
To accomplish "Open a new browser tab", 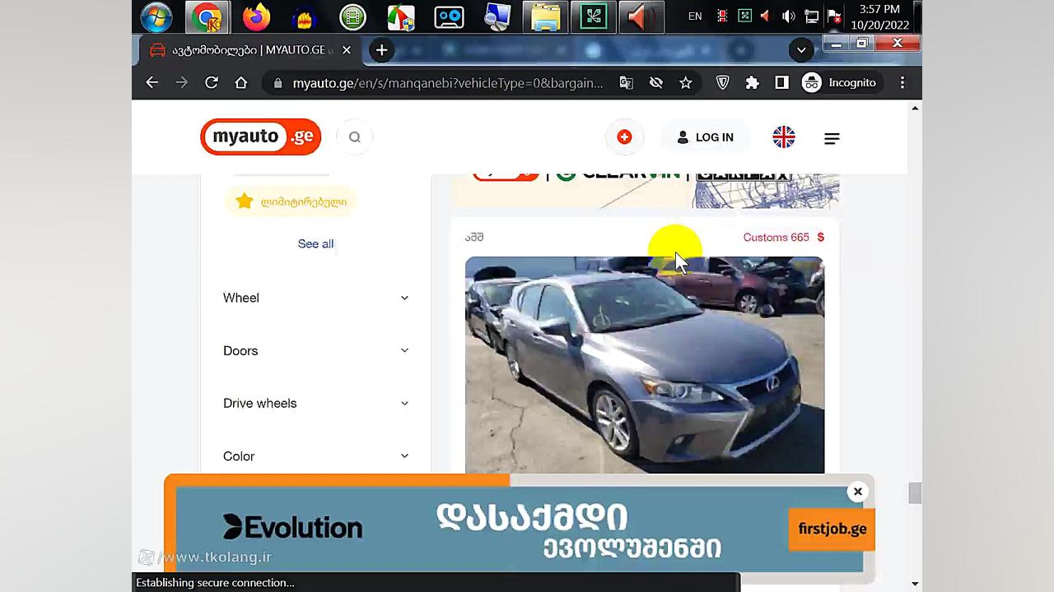I will 381,50.
